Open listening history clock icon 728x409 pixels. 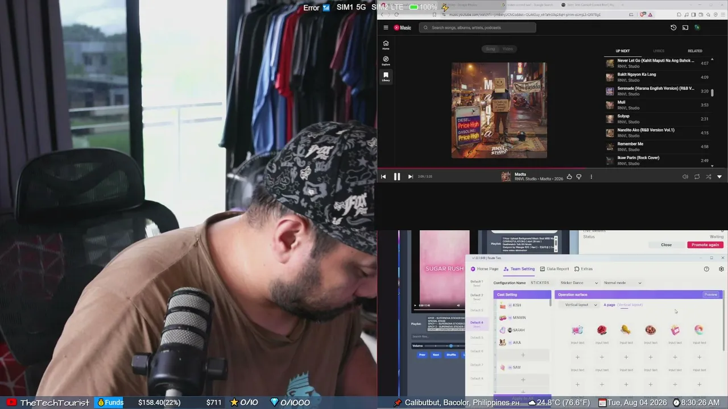tap(673, 27)
